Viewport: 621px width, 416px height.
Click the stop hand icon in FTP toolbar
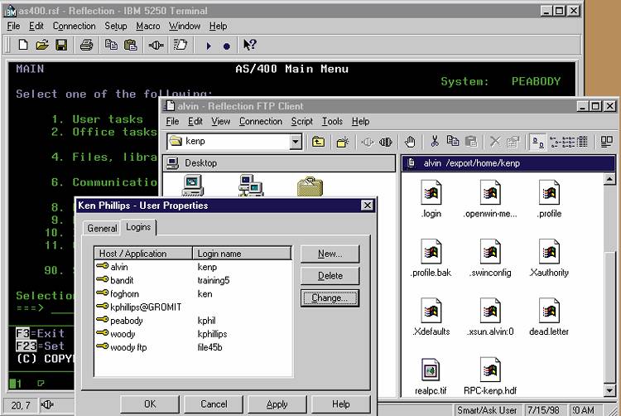click(x=409, y=142)
